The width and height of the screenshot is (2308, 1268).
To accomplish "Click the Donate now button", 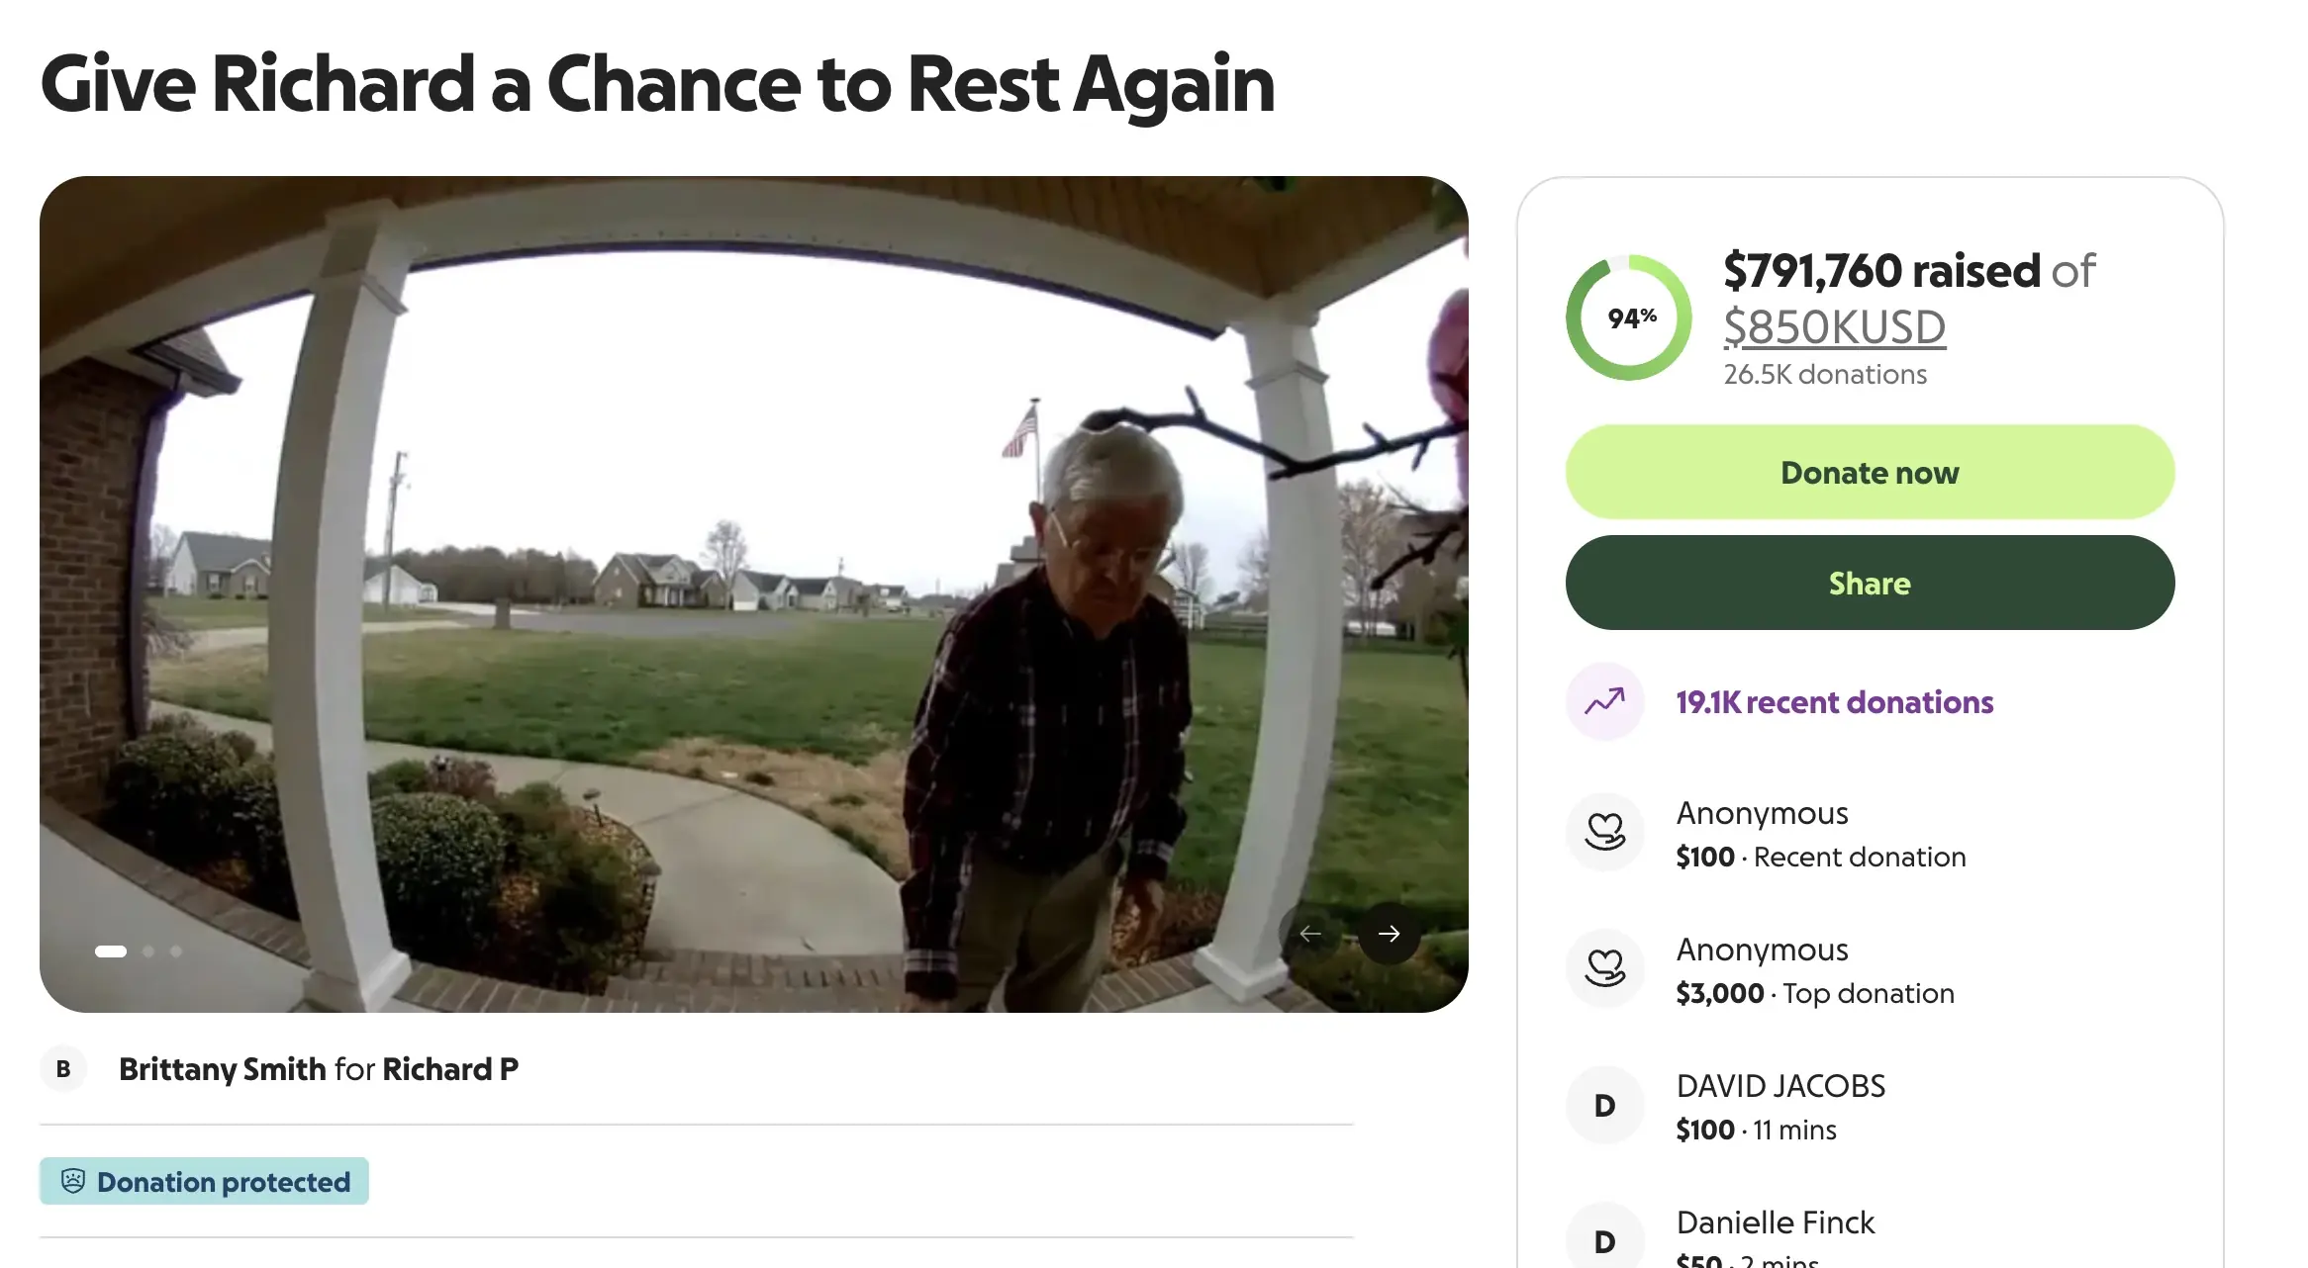I will [1869, 472].
